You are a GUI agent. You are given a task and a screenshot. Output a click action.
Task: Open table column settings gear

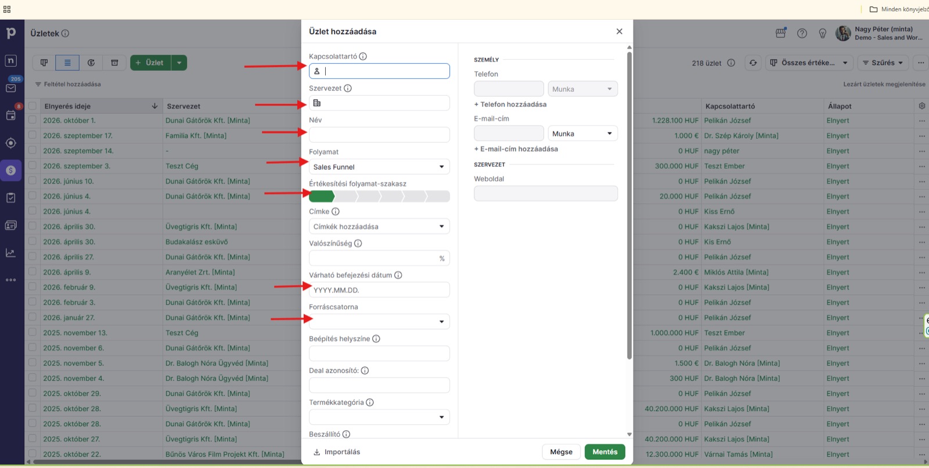point(922,106)
